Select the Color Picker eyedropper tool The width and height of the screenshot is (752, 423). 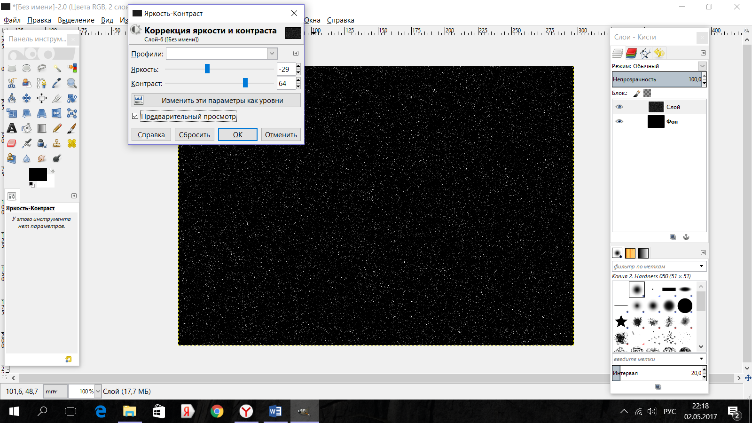57,83
